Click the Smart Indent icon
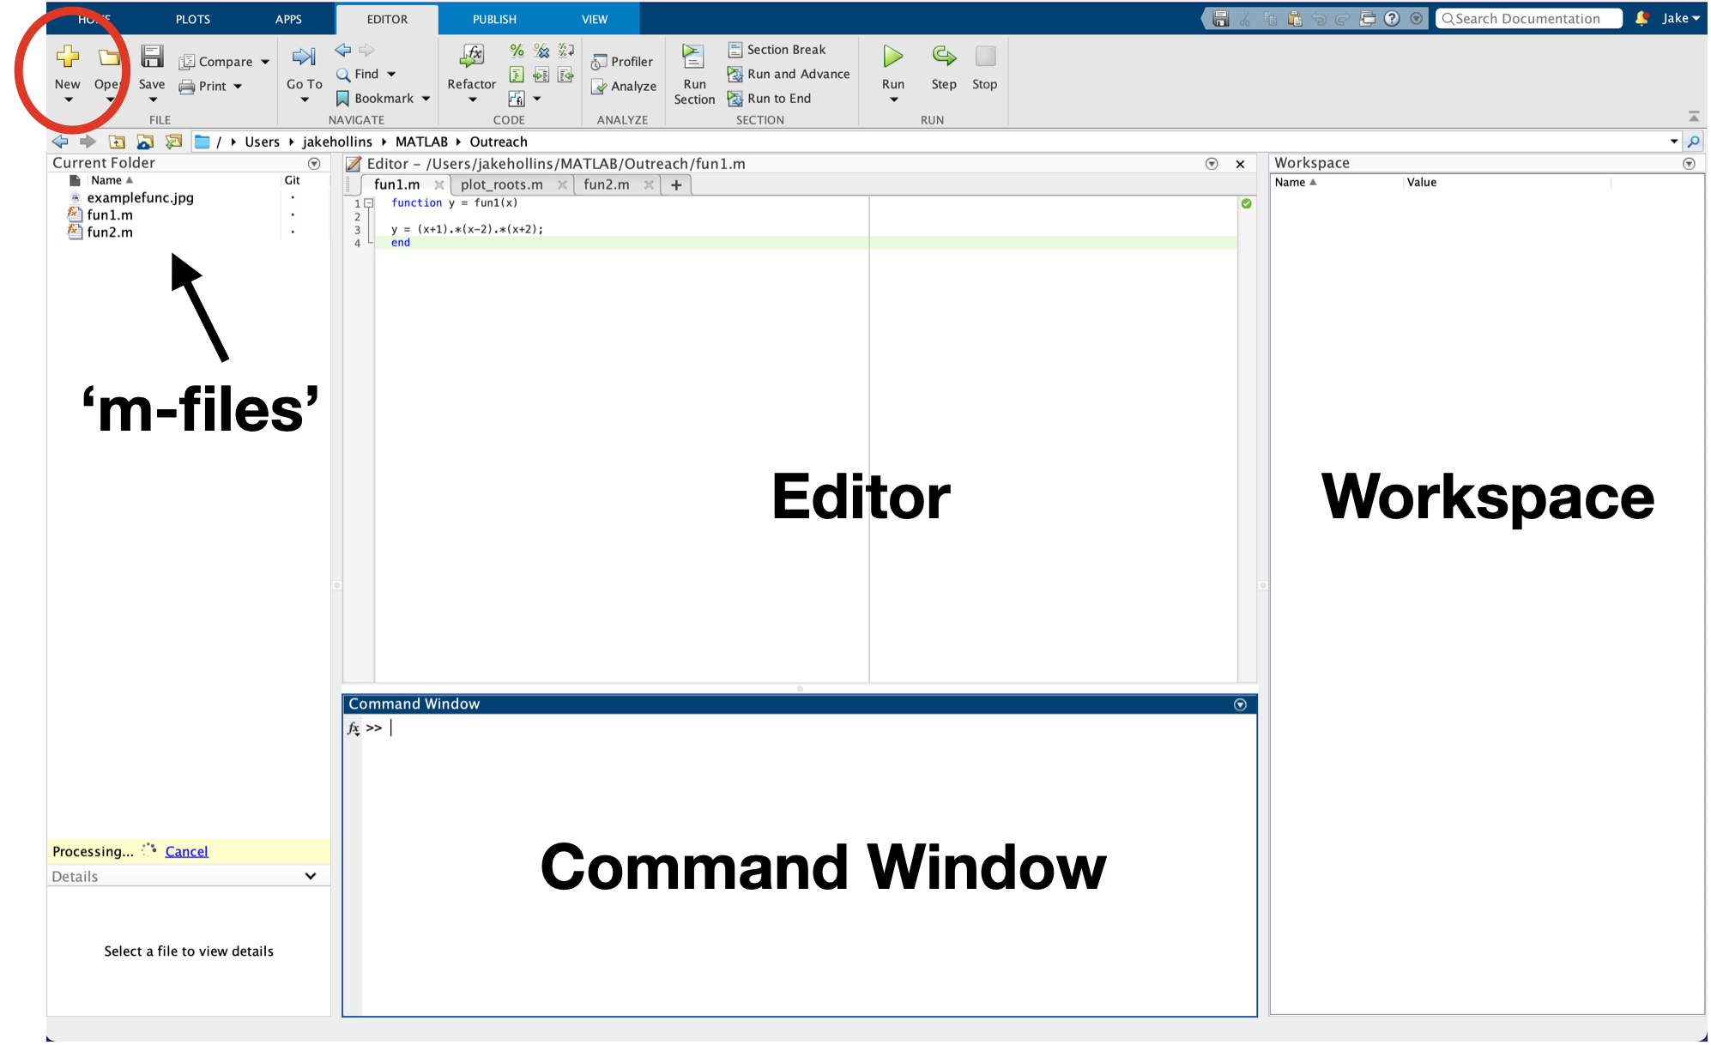The width and height of the screenshot is (1711, 1045). pyautogui.click(x=517, y=75)
